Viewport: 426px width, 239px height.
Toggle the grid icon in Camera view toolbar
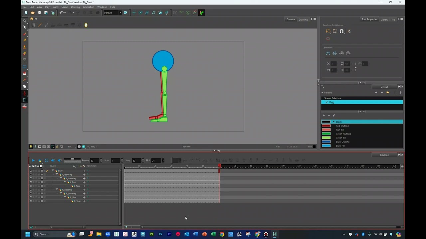click(x=33, y=25)
